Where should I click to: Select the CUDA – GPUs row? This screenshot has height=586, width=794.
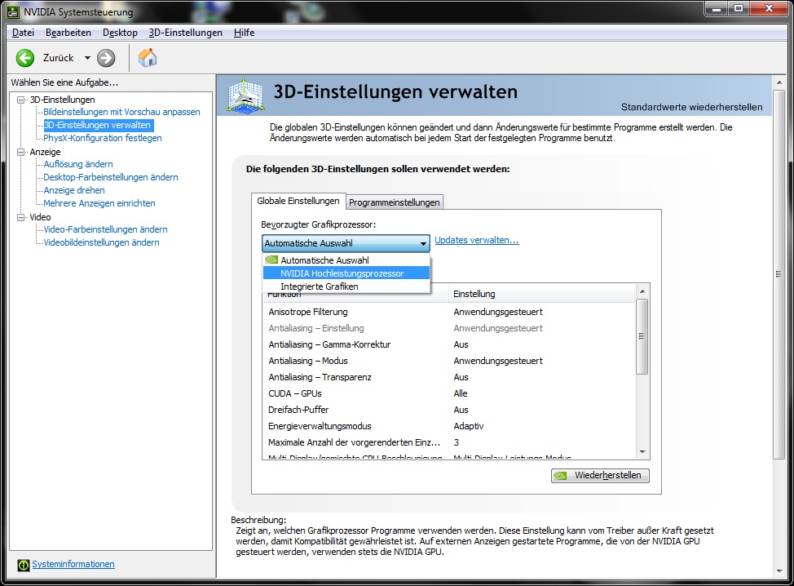pyautogui.click(x=449, y=393)
